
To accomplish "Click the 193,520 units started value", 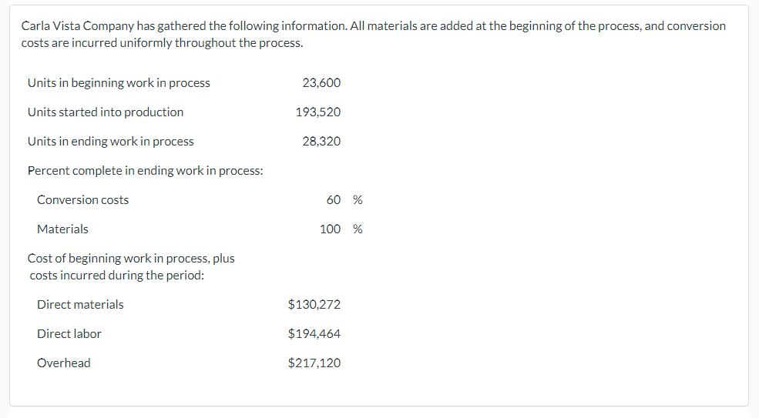I will 318,112.
